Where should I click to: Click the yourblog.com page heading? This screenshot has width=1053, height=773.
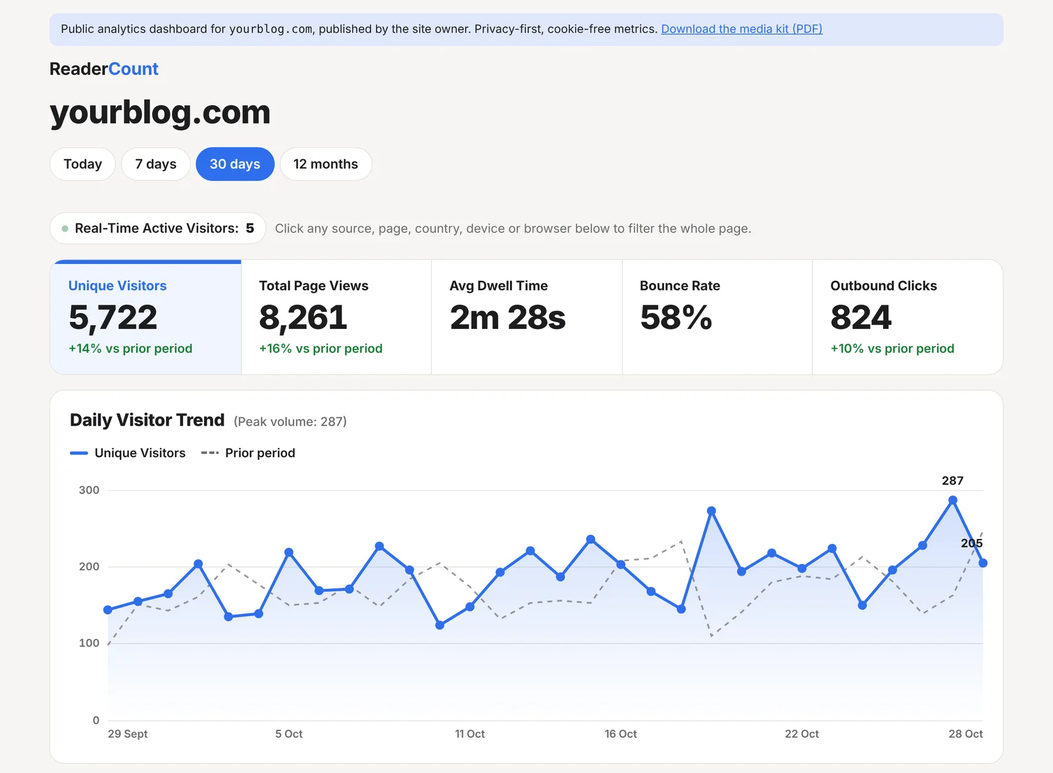pyautogui.click(x=160, y=112)
